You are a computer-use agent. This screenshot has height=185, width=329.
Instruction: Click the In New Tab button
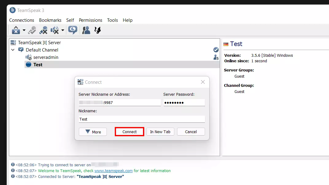(x=160, y=132)
